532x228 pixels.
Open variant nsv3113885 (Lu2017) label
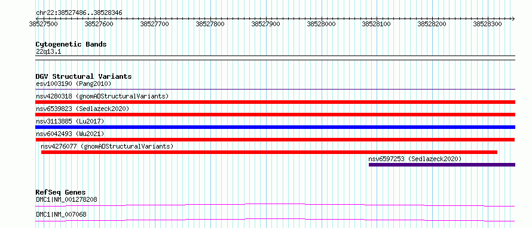70,121
